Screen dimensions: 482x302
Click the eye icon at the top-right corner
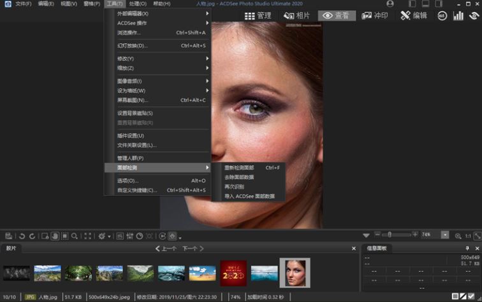point(474,16)
